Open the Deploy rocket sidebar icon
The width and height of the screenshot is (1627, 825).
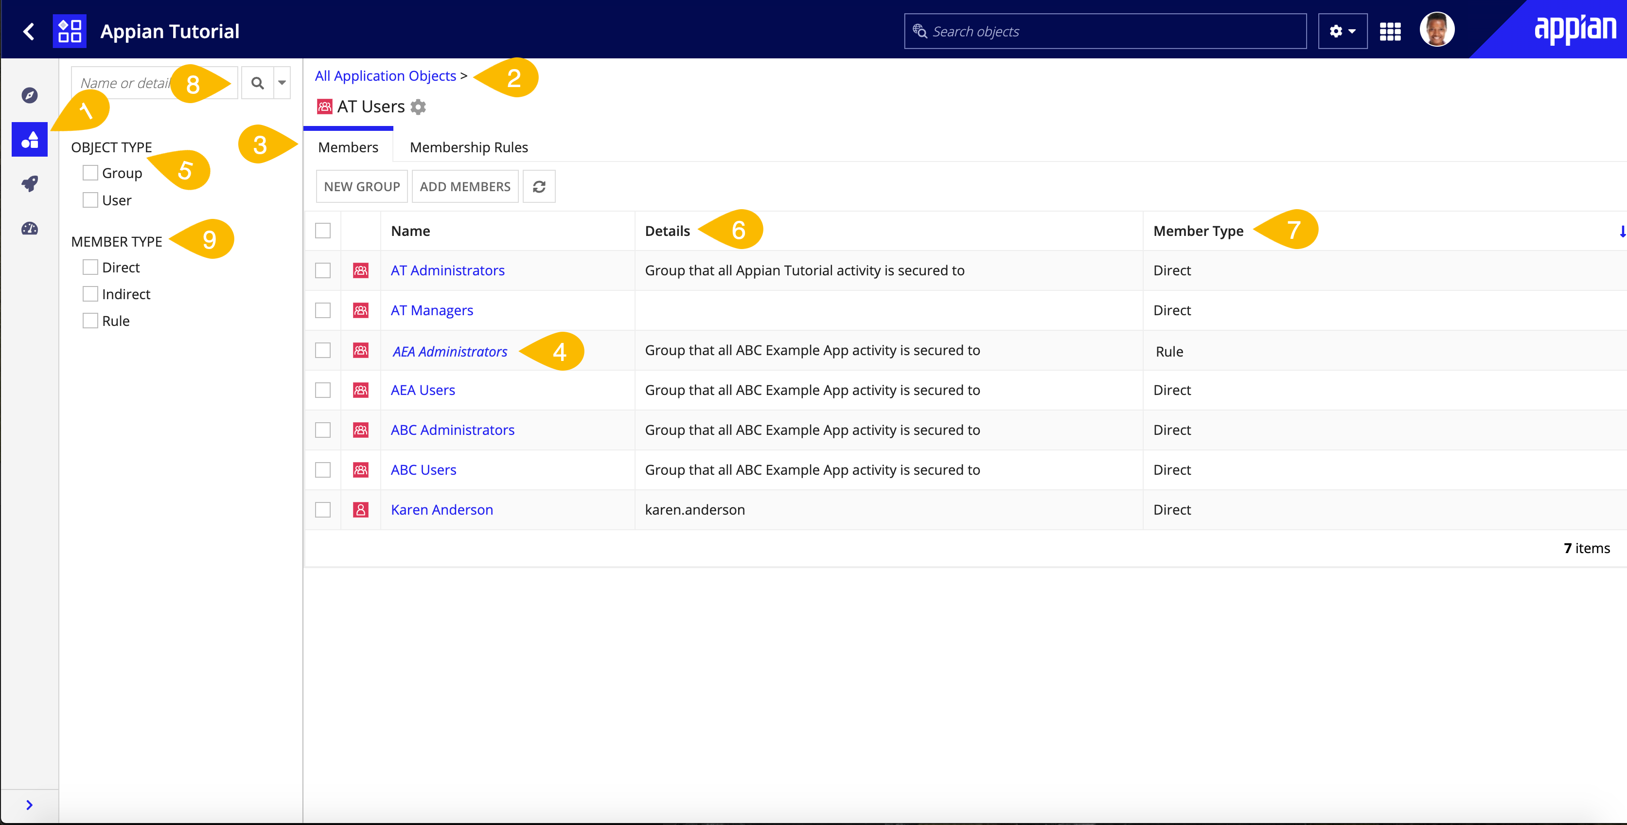click(x=30, y=183)
